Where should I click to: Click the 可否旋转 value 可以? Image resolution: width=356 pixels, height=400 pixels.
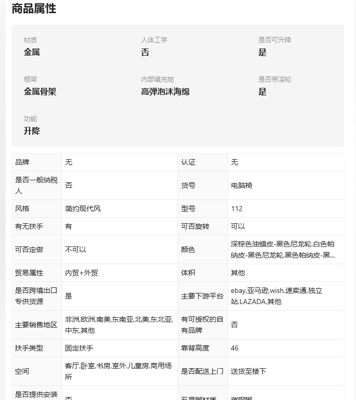point(238,226)
